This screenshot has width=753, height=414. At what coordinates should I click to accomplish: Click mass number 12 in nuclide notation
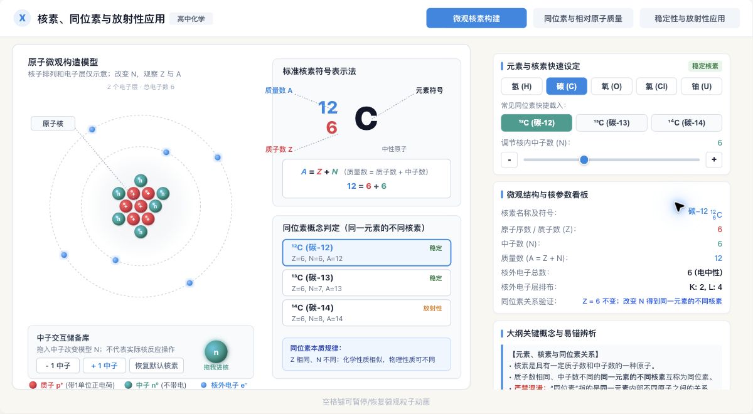click(x=328, y=107)
